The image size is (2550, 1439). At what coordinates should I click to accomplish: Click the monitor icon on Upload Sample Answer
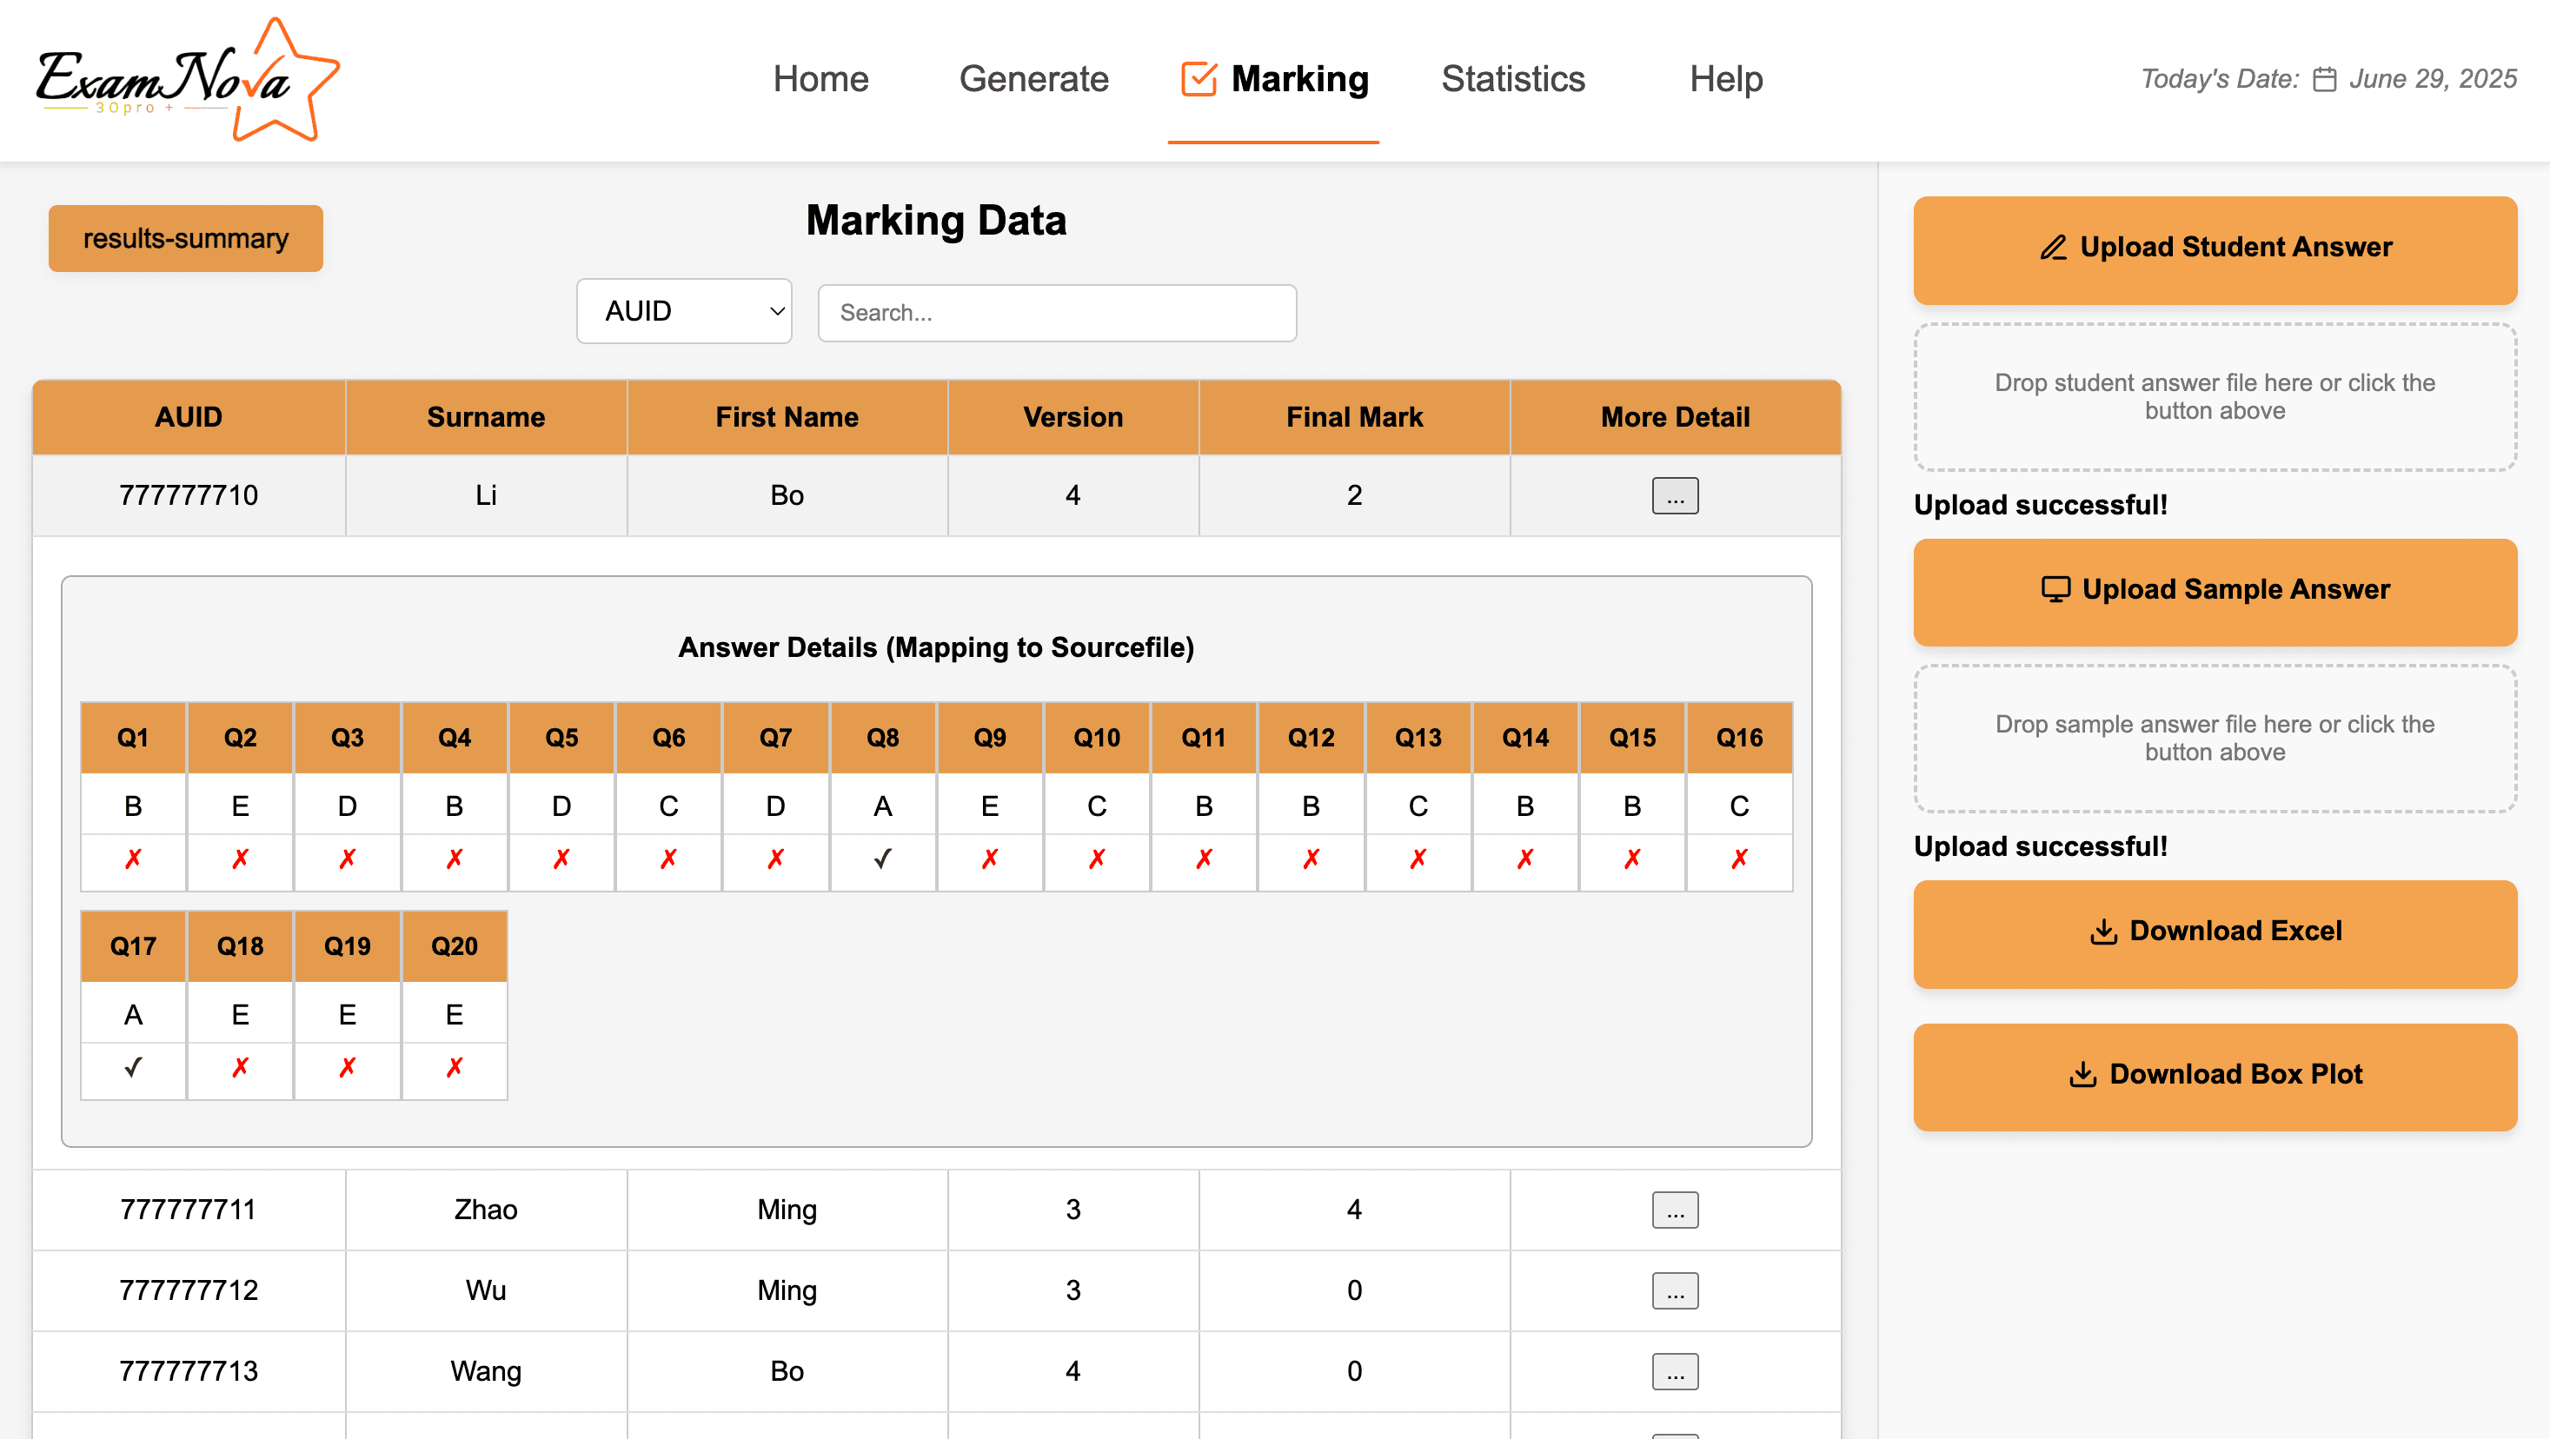(x=2055, y=590)
